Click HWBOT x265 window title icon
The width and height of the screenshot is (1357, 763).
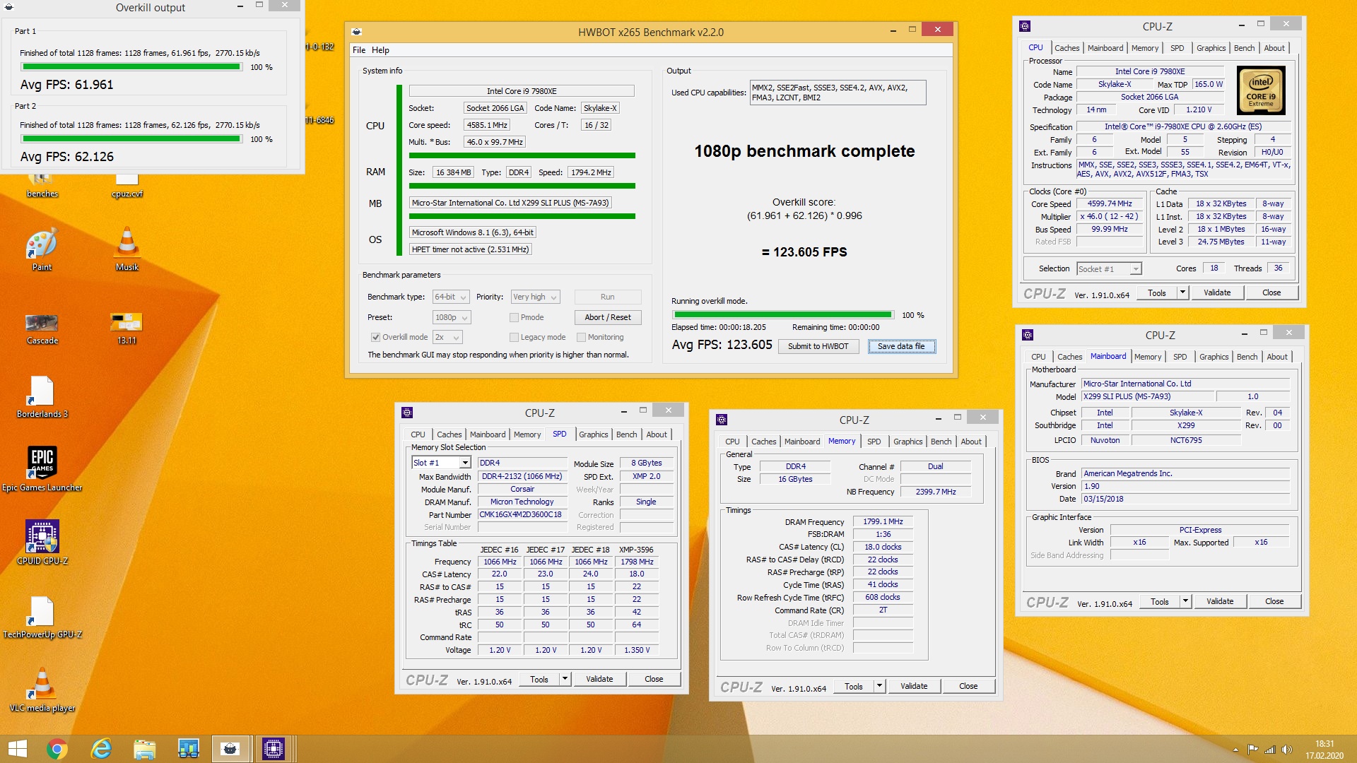pyautogui.click(x=357, y=32)
